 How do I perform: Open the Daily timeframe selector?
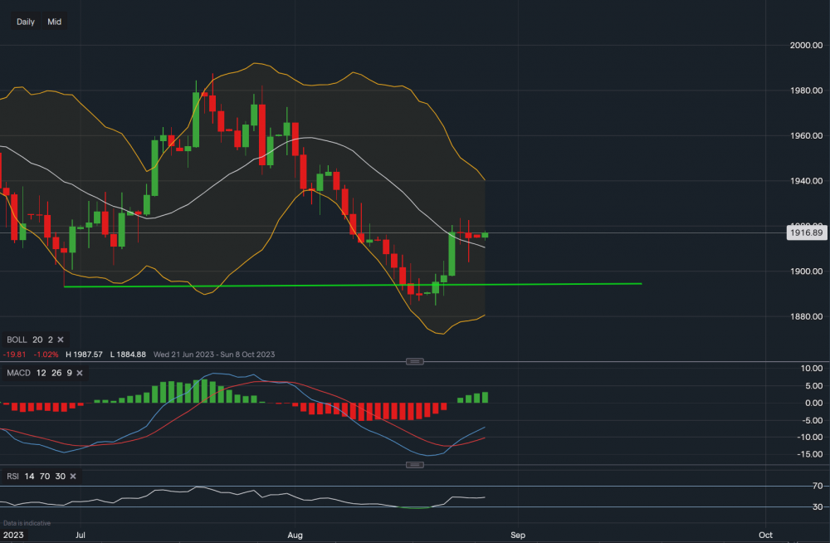[x=26, y=22]
